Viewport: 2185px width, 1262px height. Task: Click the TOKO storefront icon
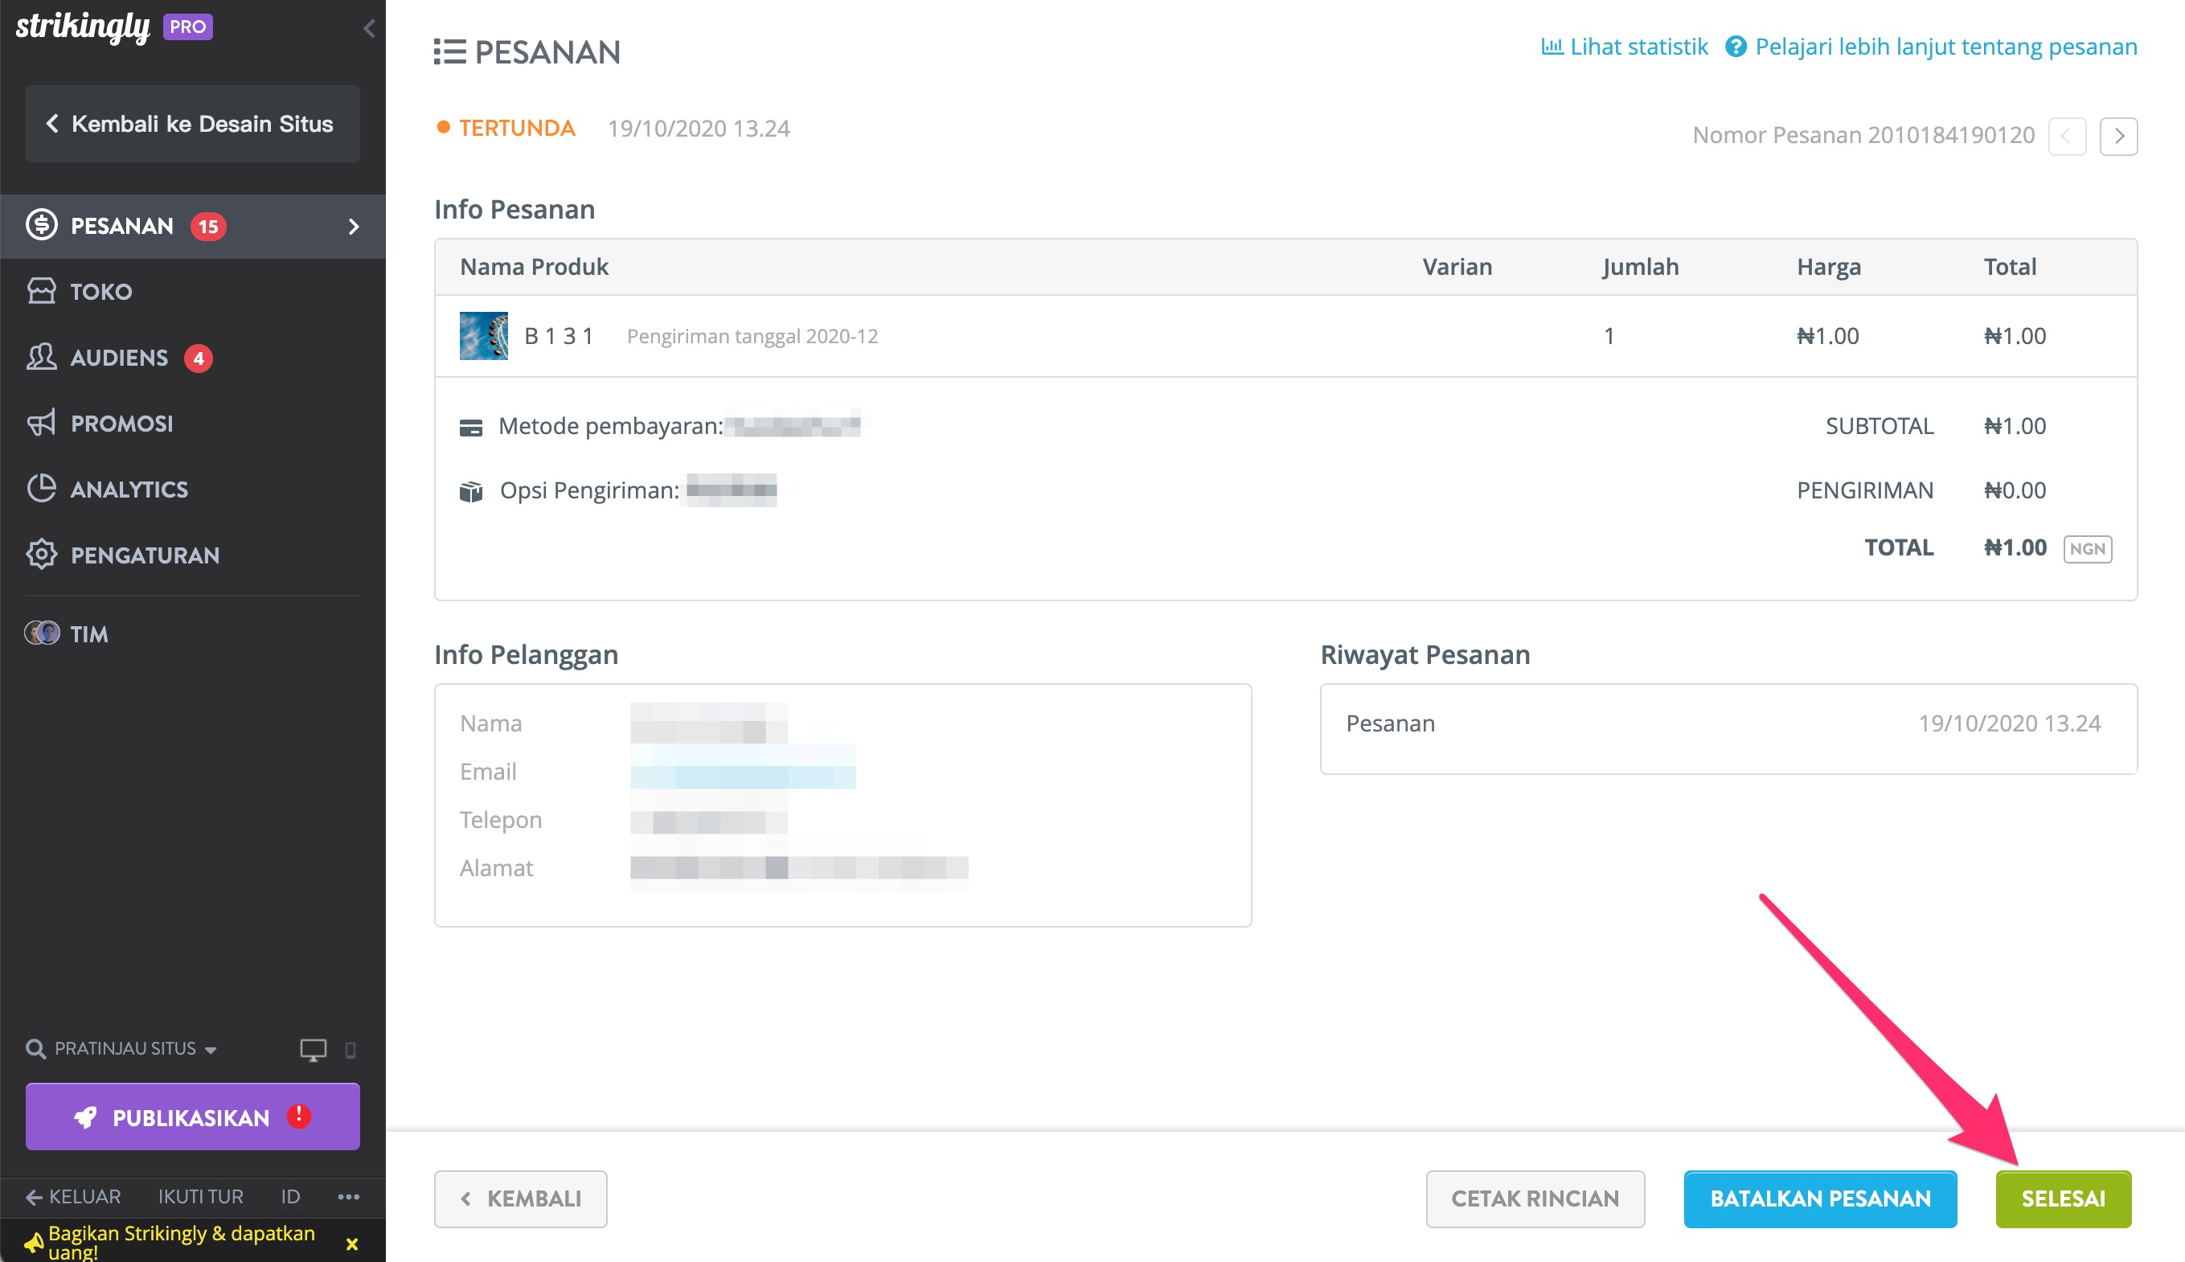click(x=42, y=291)
